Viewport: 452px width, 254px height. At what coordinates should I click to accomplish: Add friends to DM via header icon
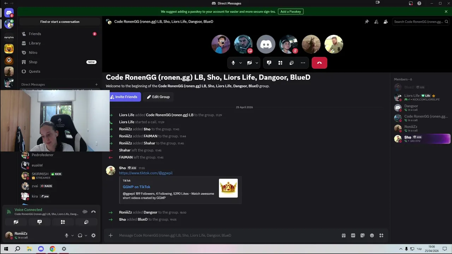pyautogui.click(x=376, y=22)
